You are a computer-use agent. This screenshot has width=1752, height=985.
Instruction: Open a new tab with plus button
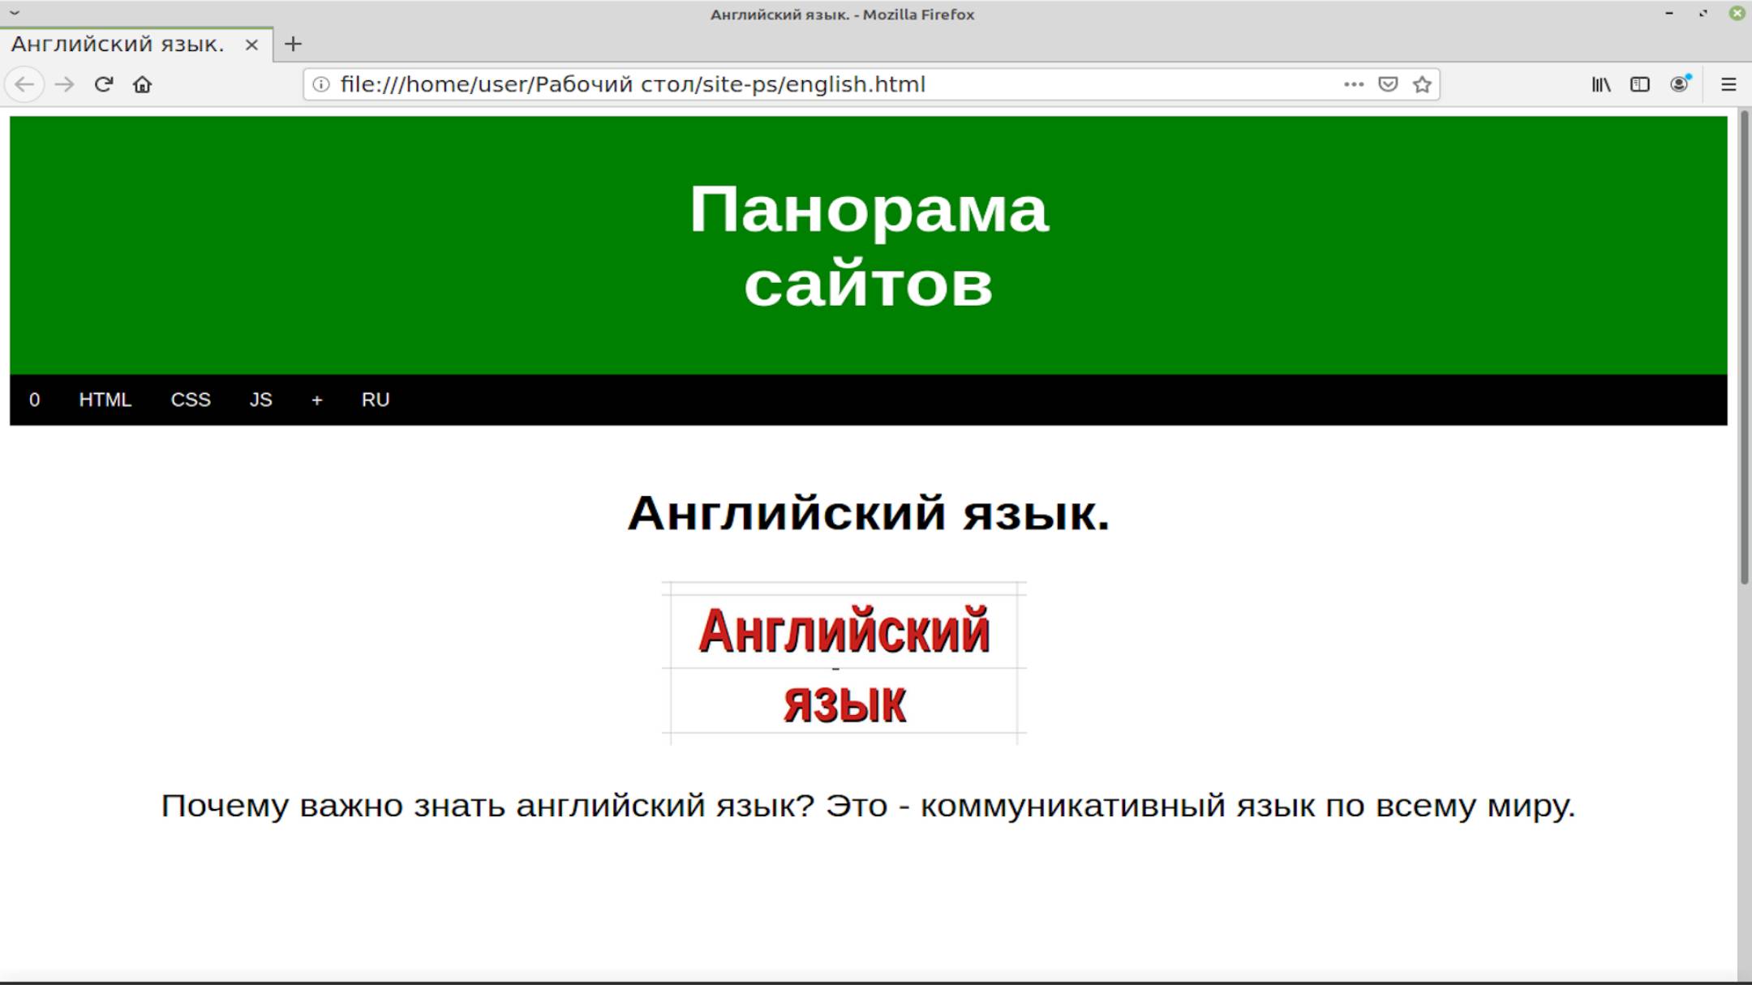tap(294, 44)
